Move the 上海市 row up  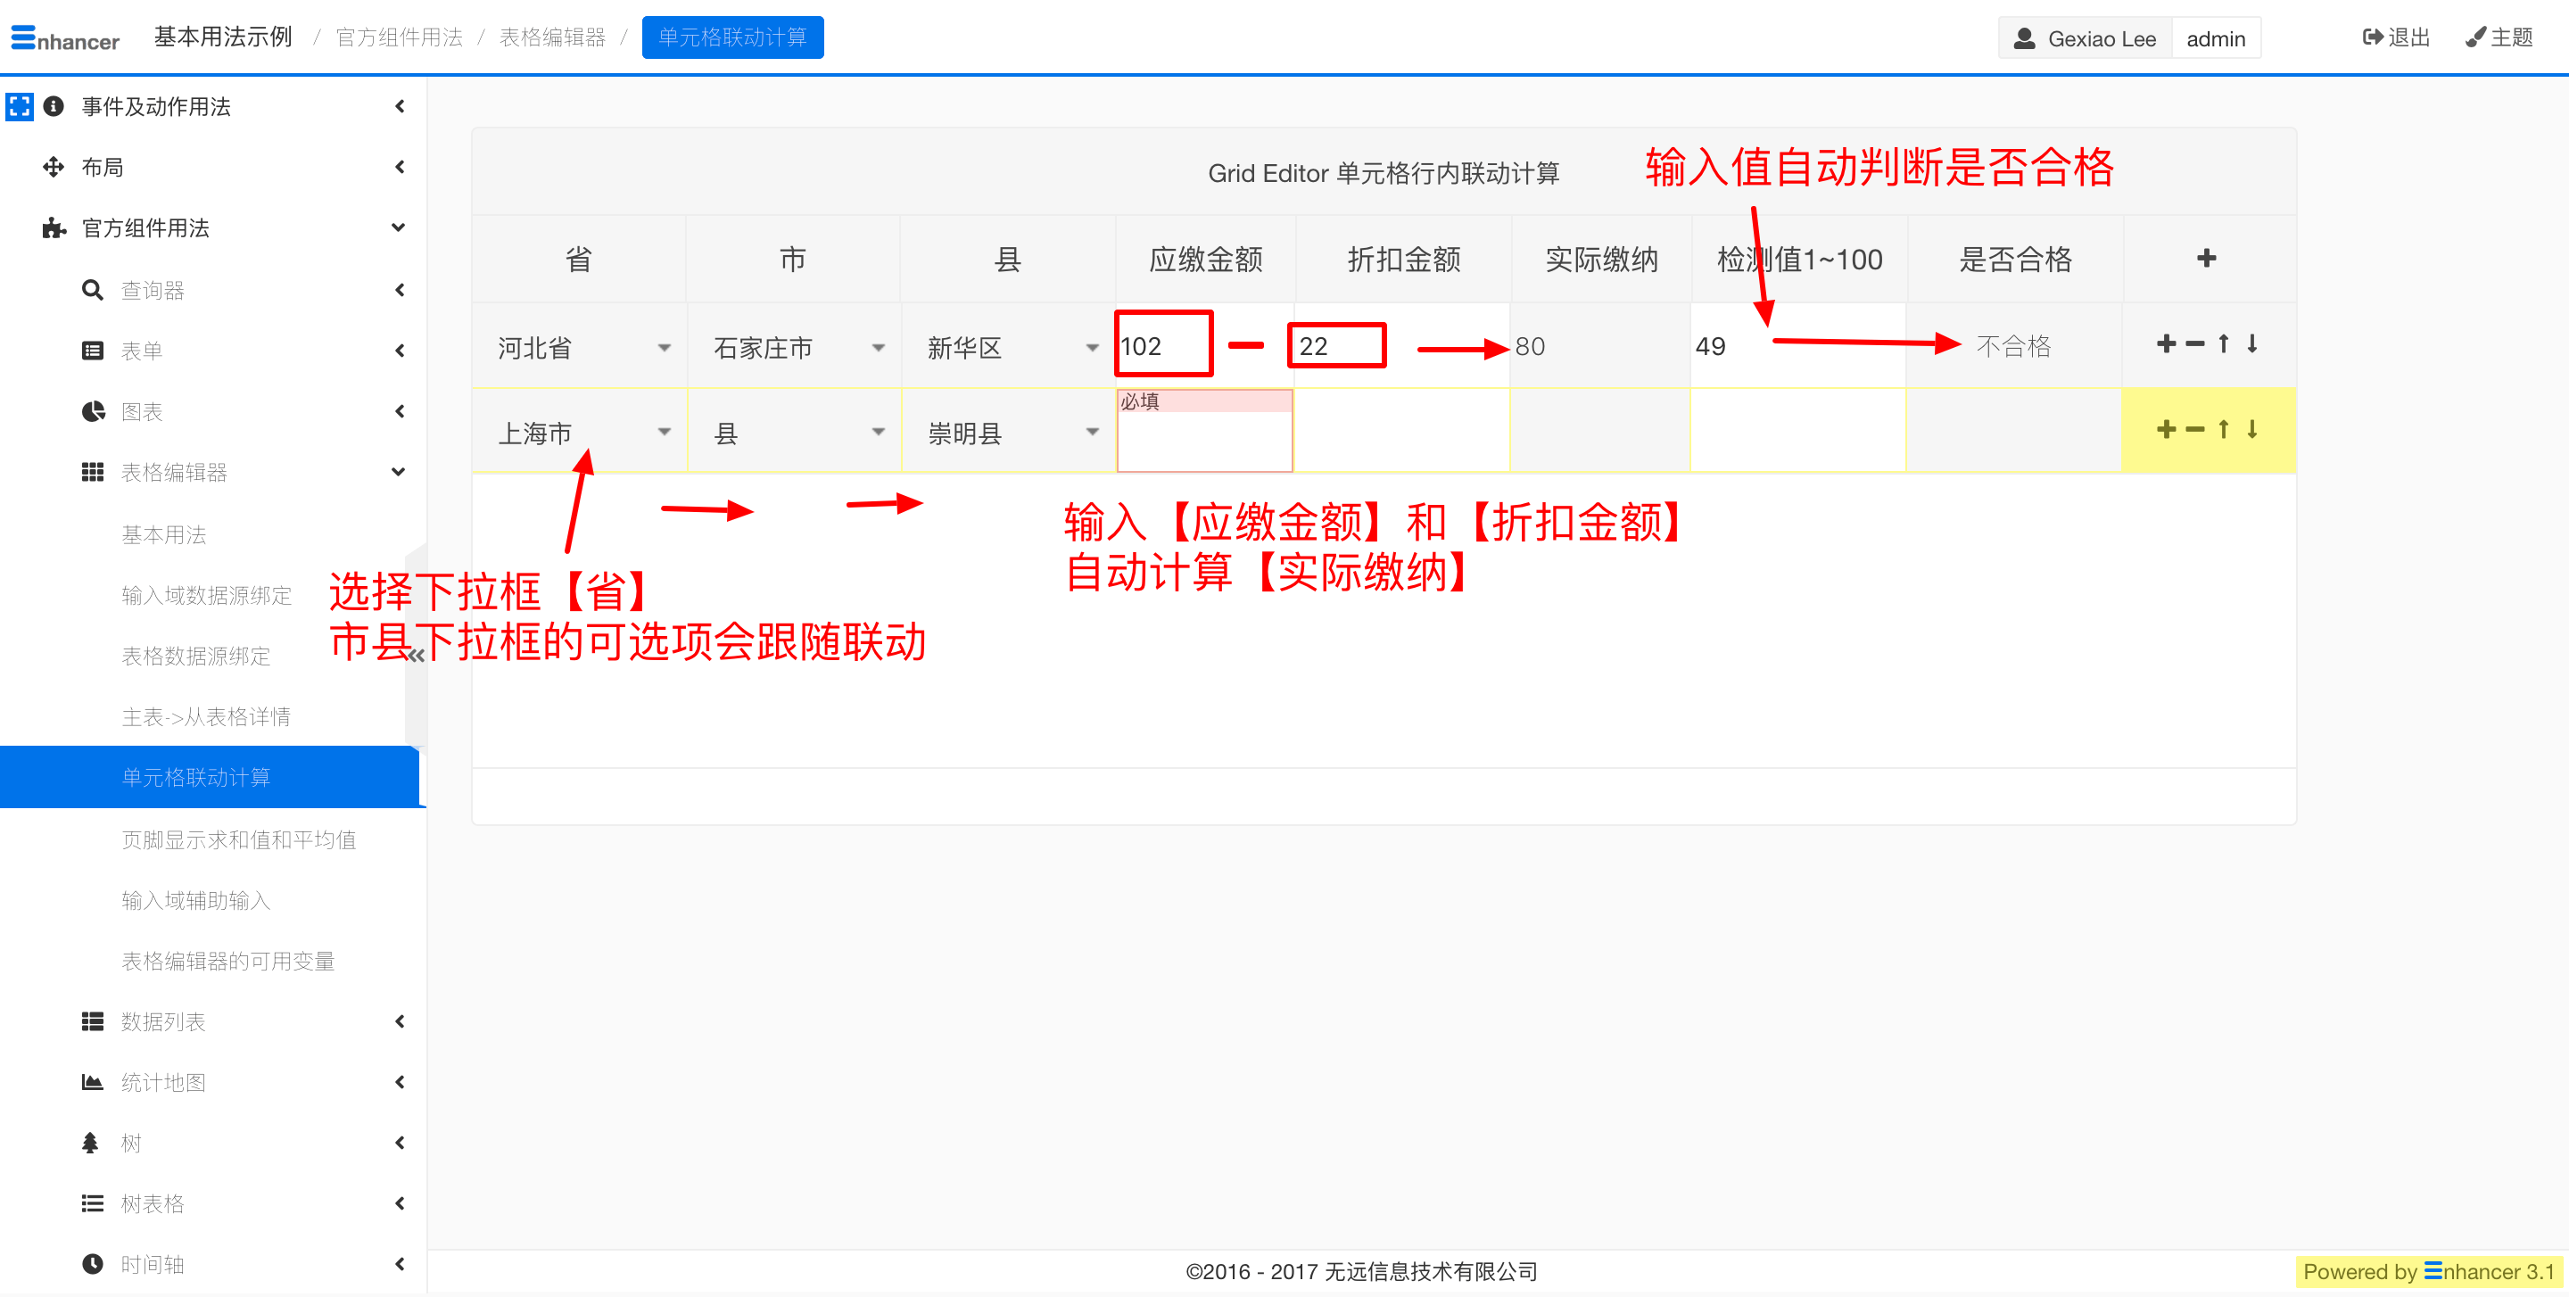tap(2223, 430)
